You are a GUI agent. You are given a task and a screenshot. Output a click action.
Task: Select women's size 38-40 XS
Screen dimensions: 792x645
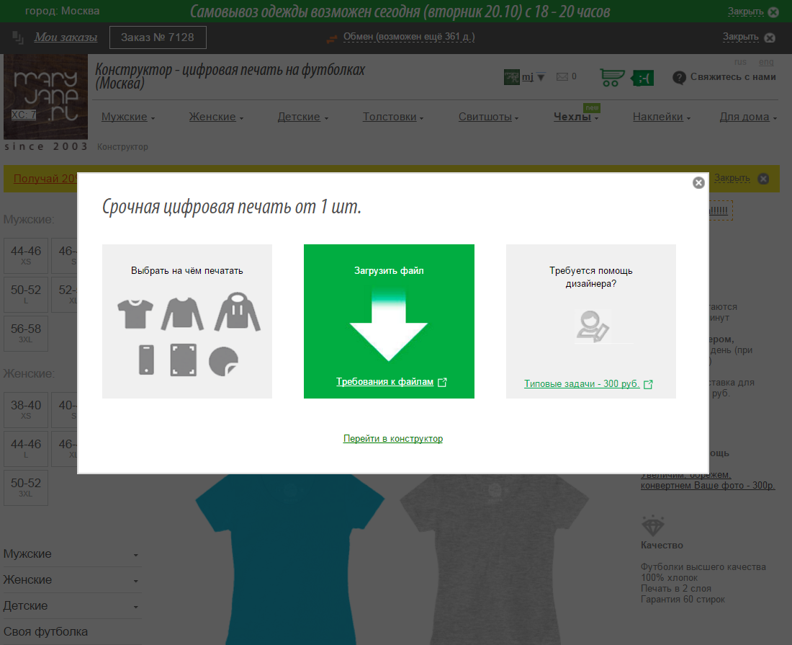pos(26,409)
